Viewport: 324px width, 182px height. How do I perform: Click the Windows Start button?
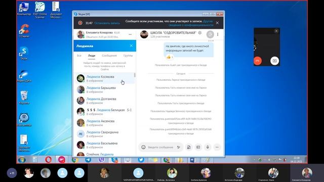coord(22,160)
